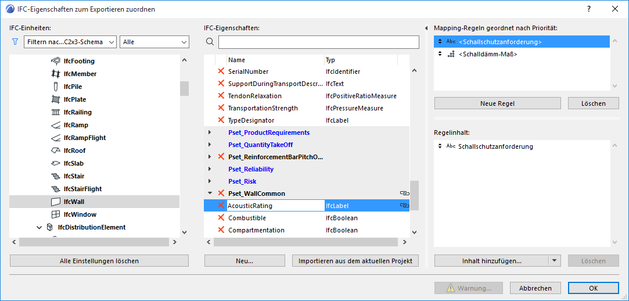Collapse the mapping rules panel arrow

click(x=426, y=28)
